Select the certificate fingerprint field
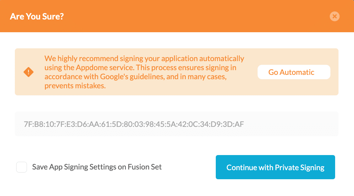354x196 pixels. point(176,124)
